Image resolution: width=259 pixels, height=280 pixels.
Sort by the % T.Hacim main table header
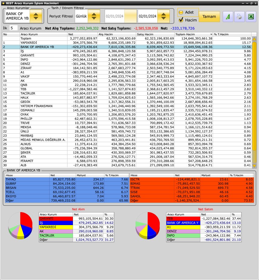tap(232, 34)
